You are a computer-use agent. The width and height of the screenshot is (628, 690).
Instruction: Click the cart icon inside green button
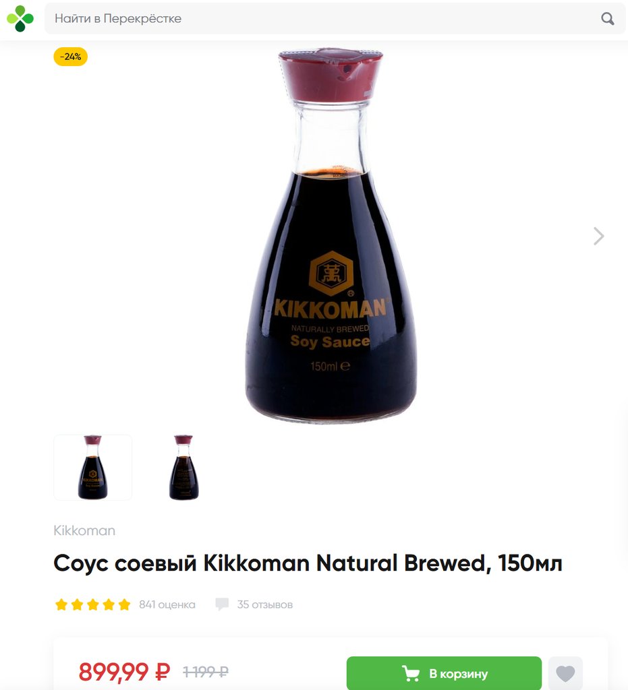pyautogui.click(x=410, y=673)
